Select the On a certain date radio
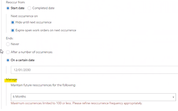The width and height of the screenshot is (178, 111). point(8,60)
